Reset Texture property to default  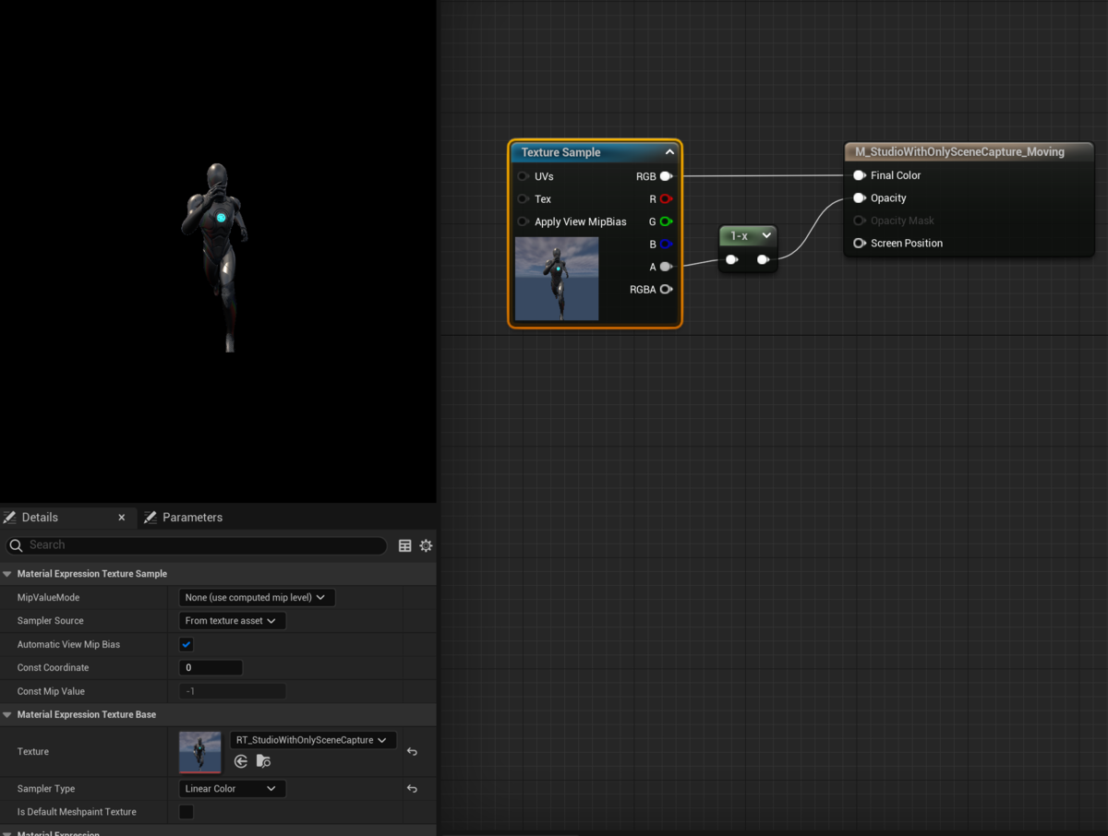(x=412, y=752)
